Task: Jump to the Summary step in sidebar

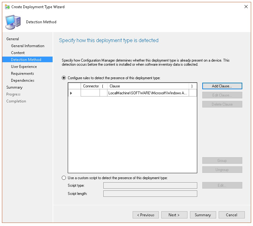Action: click(14, 87)
